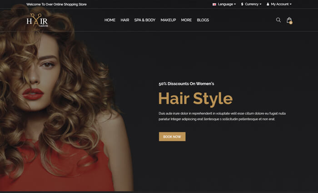Click the user icon beside My Account
This screenshot has height=193, width=318.
click(268, 4)
